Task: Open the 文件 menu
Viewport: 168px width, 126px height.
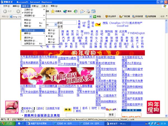Action: coord(6,6)
